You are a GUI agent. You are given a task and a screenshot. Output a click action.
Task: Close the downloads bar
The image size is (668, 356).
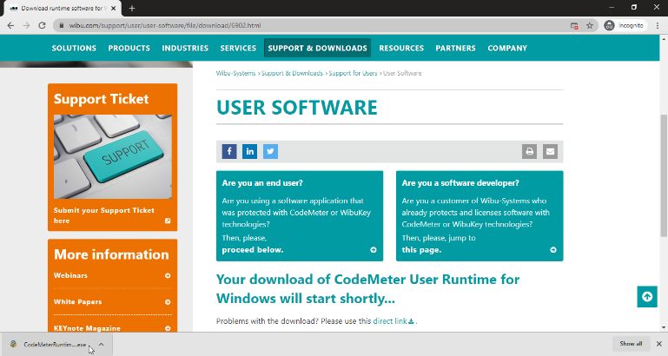[x=659, y=344]
